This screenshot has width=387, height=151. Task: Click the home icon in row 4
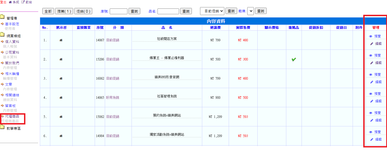click(x=61, y=98)
